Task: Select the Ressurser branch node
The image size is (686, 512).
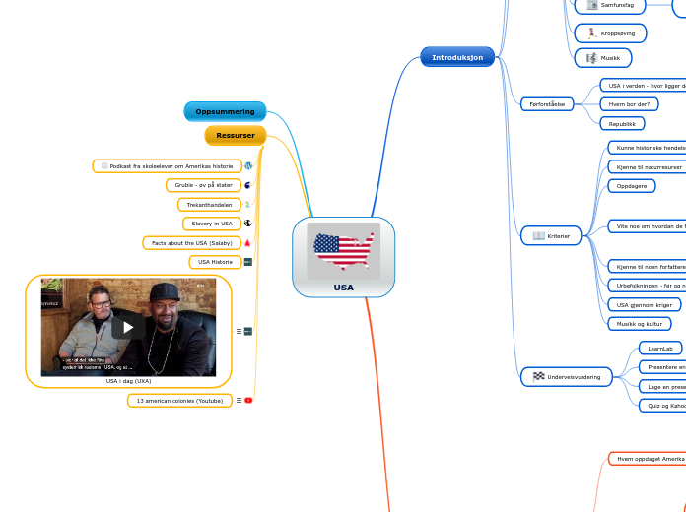Action: pos(236,136)
